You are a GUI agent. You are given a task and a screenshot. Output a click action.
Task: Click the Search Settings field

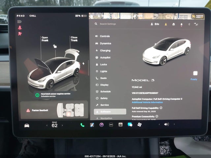pos(108,24)
